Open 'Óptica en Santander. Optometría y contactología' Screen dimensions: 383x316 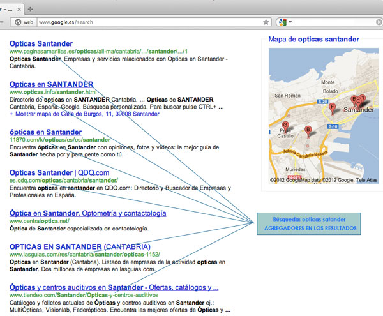tap(87, 213)
